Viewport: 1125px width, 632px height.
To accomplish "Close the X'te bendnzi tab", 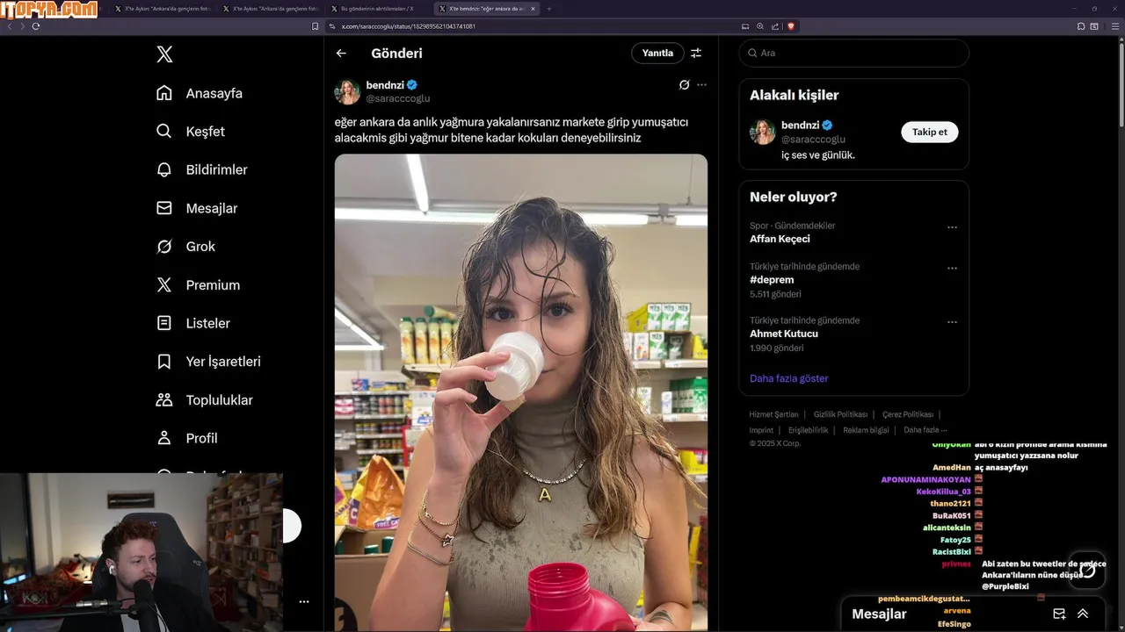I will point(533,9).
